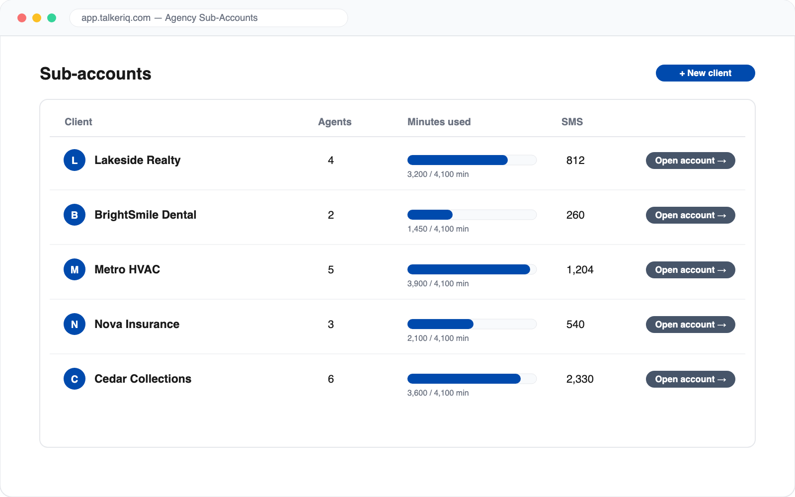The width and height of the screenshot is (795, 497).
Task: Click the Nova Insurance 'N' avatar icon
Action: [75, 324]
